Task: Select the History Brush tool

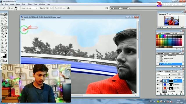Action: click(x=6, y=30)
